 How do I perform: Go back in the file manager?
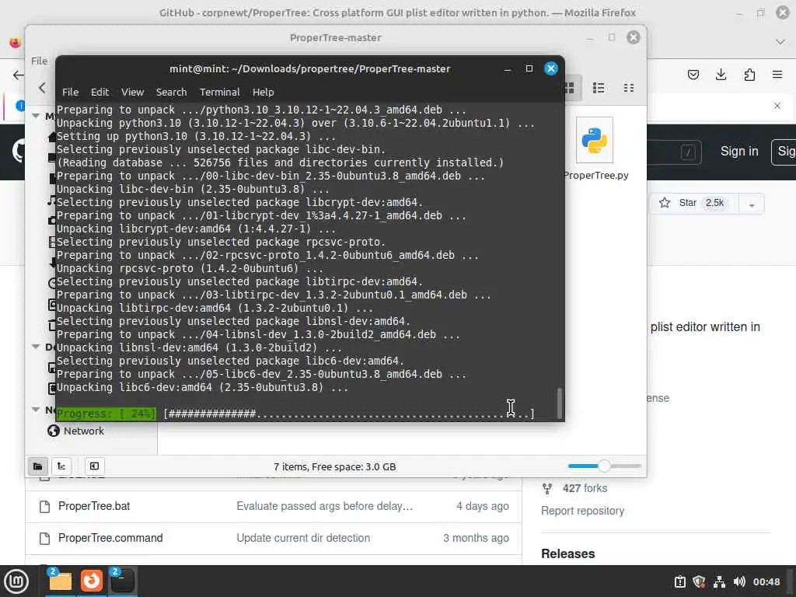pyautogui.click(x=42, y=88)
